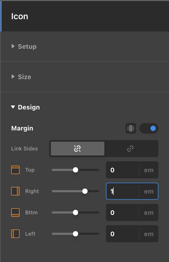Click the bottom margin icon
Image resolution: width=169 pixels, height=262 pixels.
tap(15, 212)
